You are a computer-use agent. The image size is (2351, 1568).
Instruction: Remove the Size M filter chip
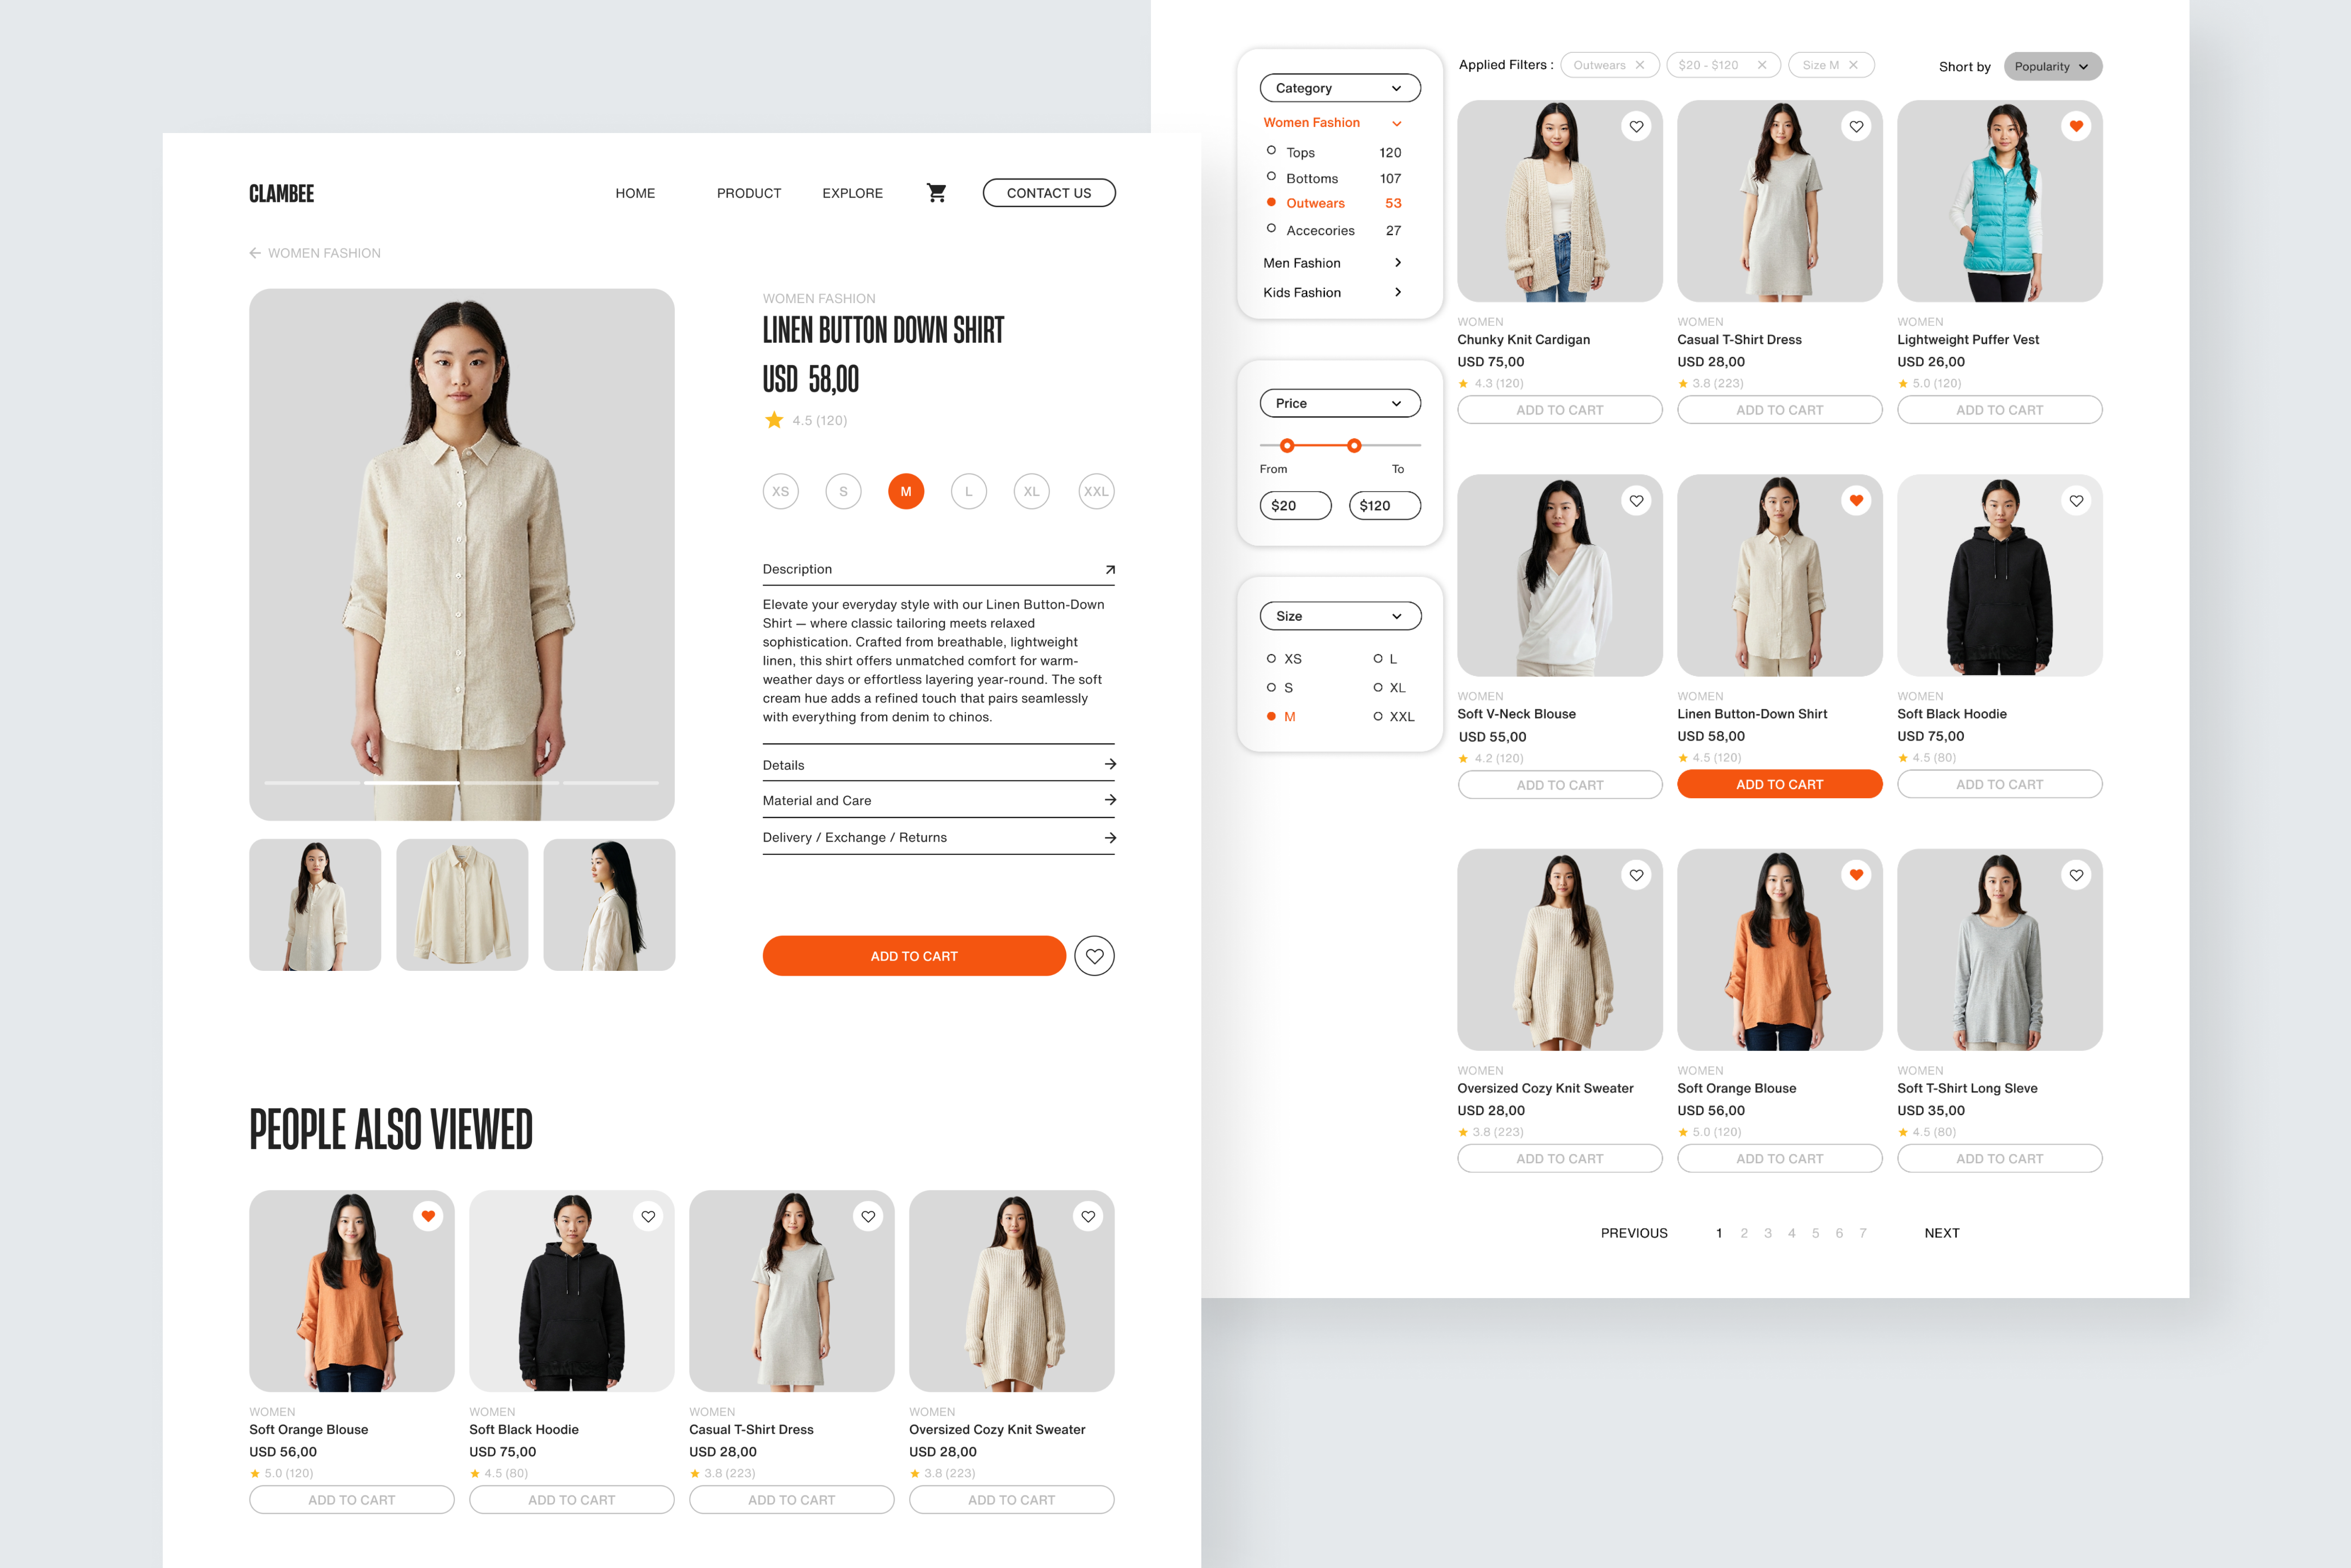[x=1853, y=66]
